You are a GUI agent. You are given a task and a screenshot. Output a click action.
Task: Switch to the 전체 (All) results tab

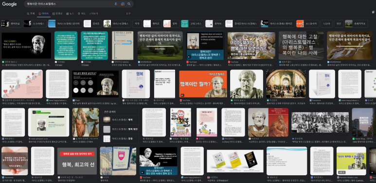tap(31, 14)
